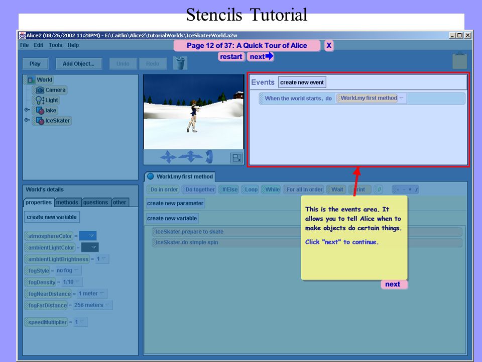Click the atmosphereColor property tile
Screen dimensions: 482x362
click(x=49, y=236)
